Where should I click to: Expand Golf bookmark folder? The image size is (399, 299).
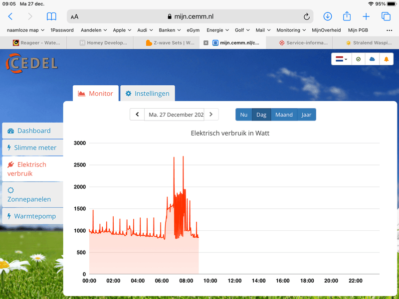(x=242, y=30)
